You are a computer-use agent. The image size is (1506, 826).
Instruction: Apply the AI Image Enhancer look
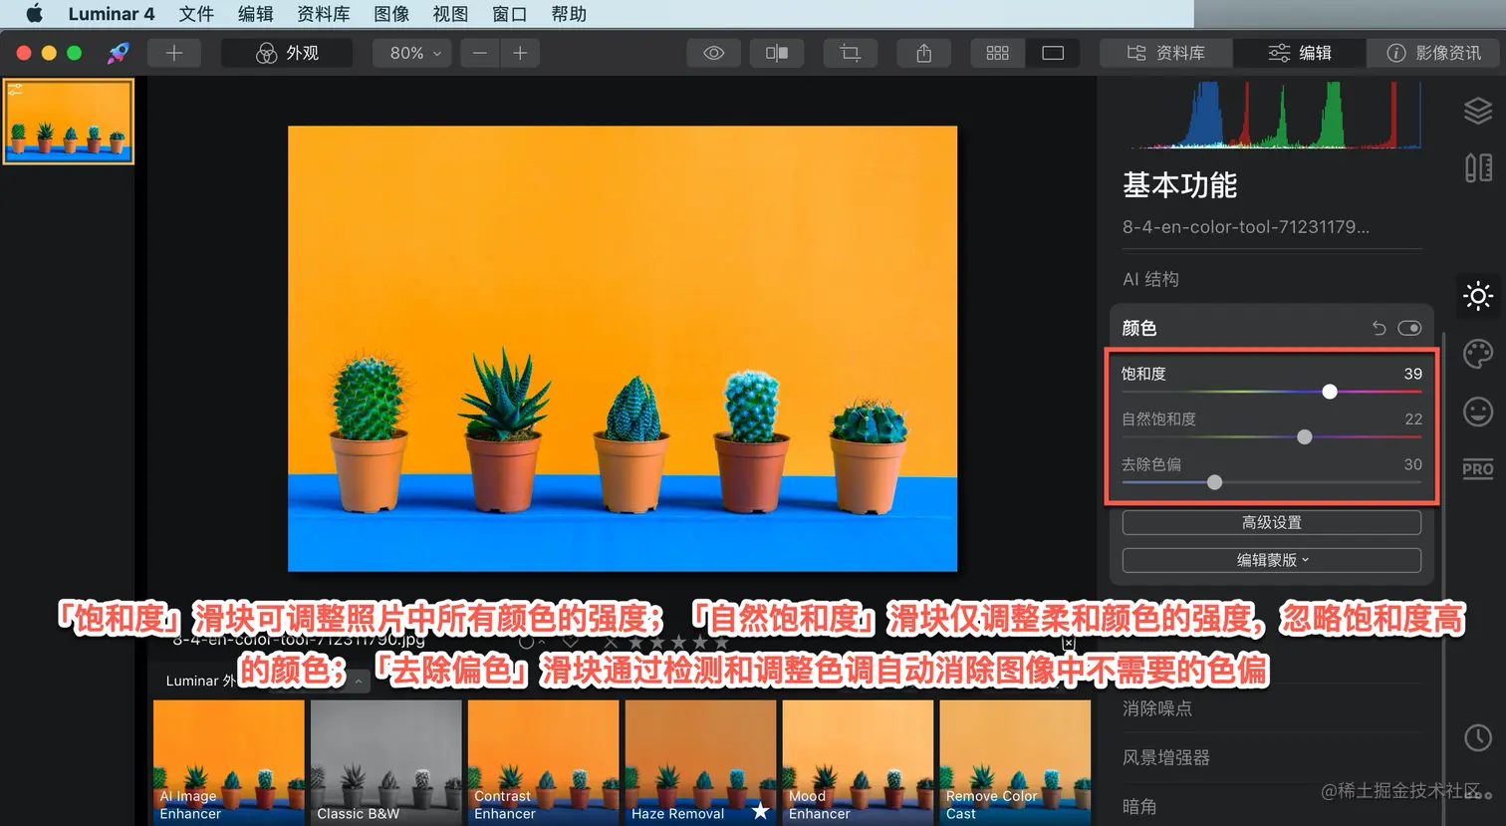[x=229, y=762]
